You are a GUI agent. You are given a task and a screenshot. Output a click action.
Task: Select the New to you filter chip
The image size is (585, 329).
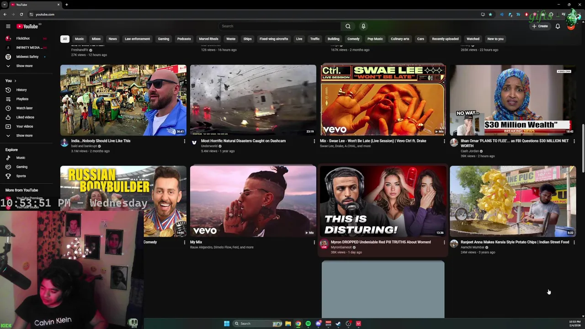point(495,39)
